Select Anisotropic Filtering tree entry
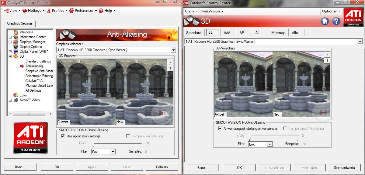365x175 pixels. 39,76
